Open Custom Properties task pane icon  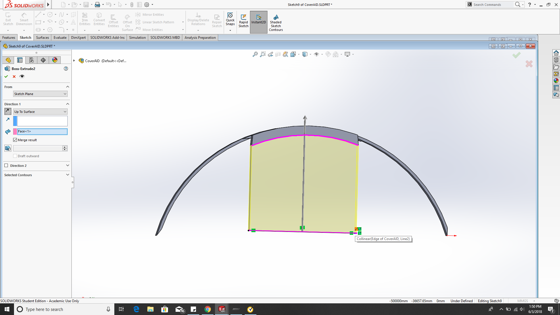click(556, 88)
